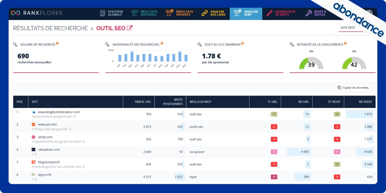Image resolution: width=386 pixels, height=193 pixels.
Task: Click the SEA gauge showing 39
Action: tap(311, 63)
